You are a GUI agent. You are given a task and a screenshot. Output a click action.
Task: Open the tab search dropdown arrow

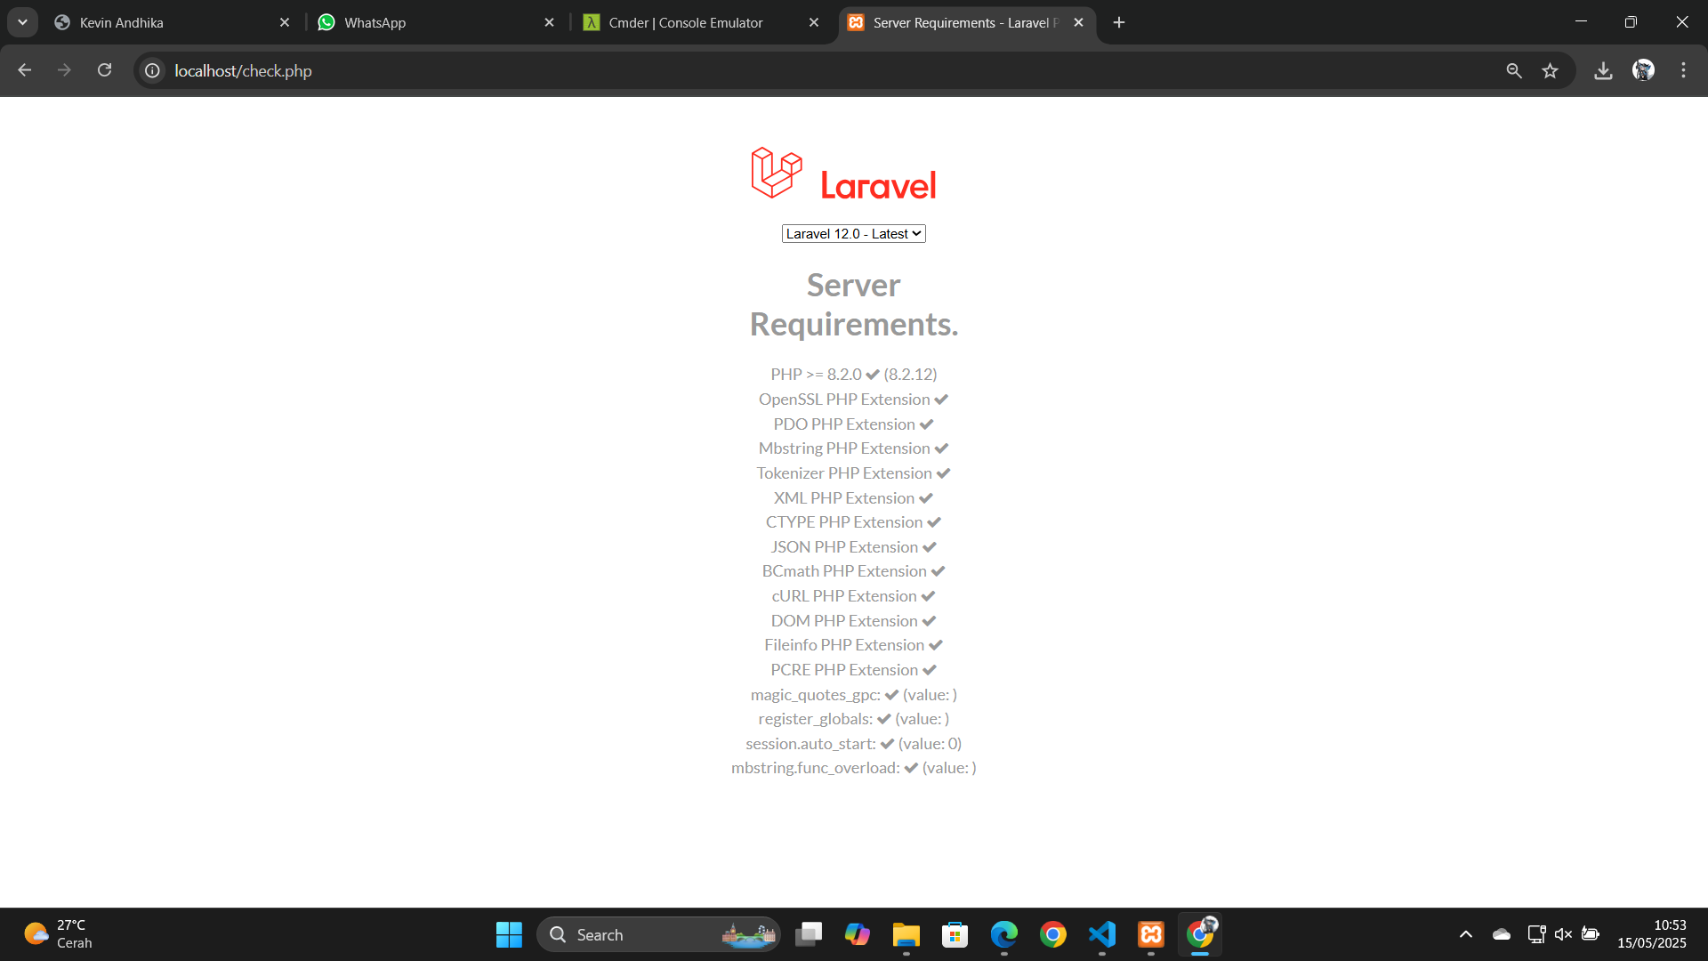pyautogui.click(x=22, y=22)
